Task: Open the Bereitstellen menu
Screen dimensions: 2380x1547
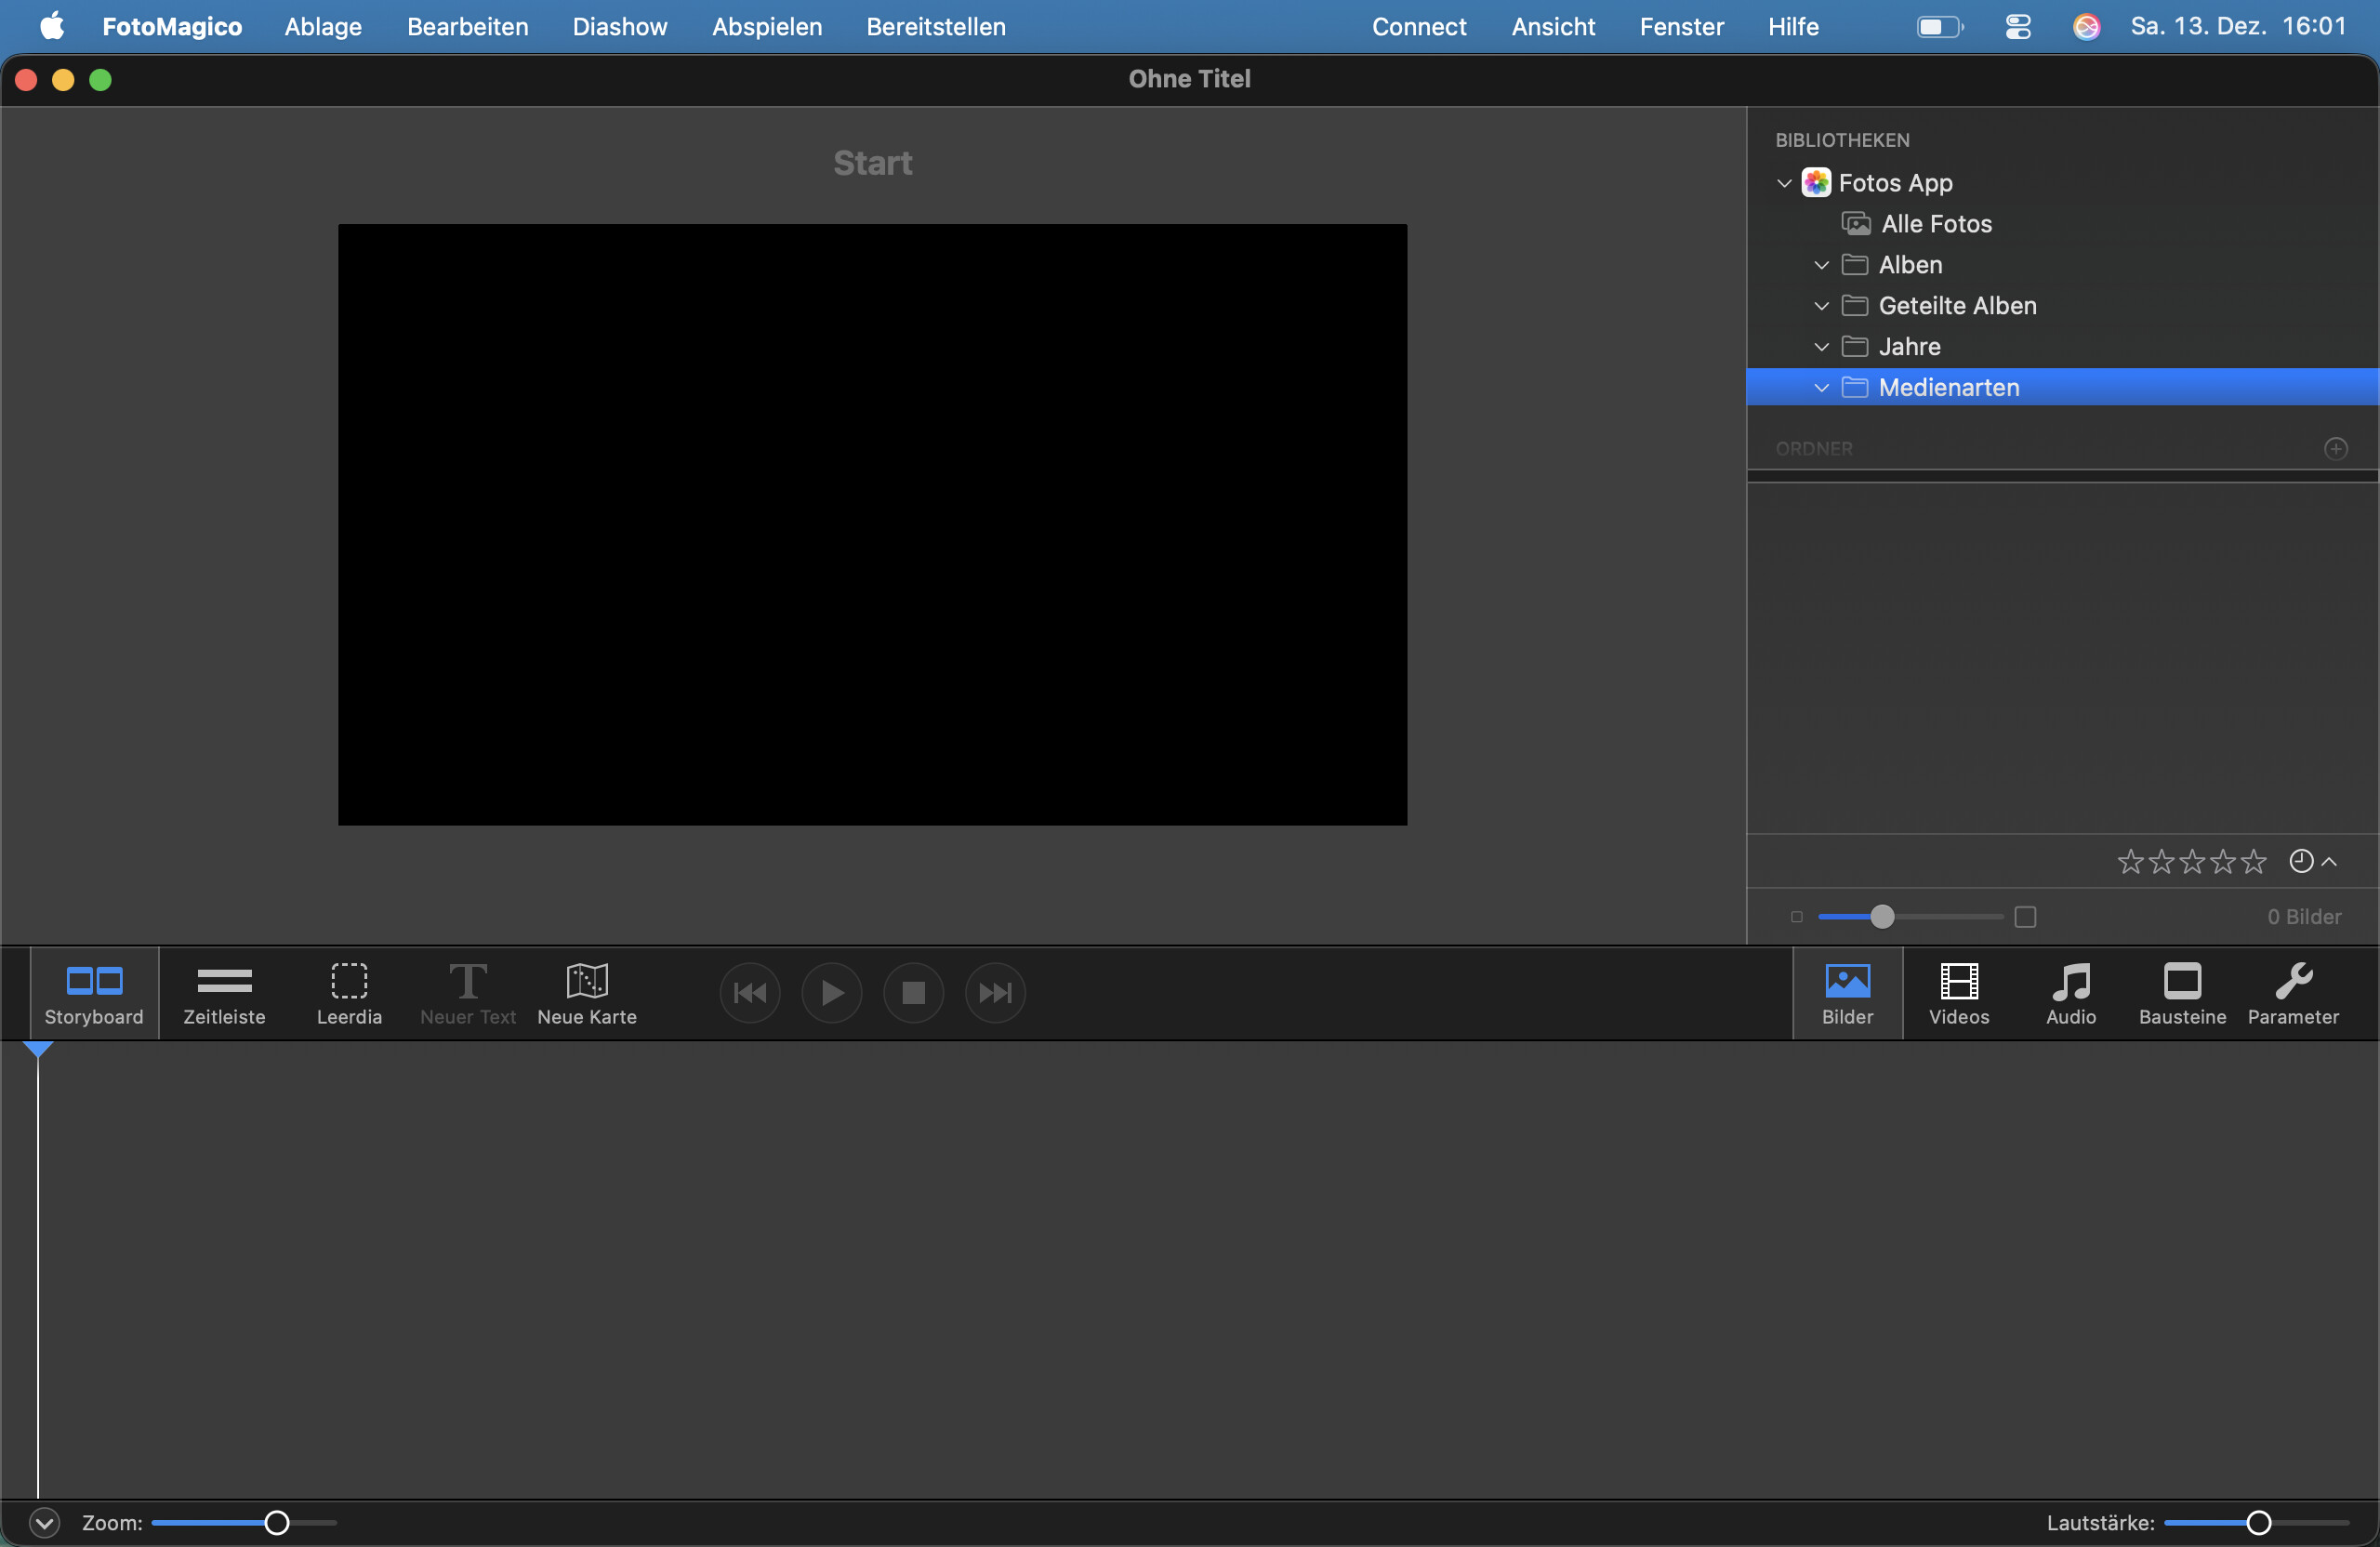Action: 935,27
